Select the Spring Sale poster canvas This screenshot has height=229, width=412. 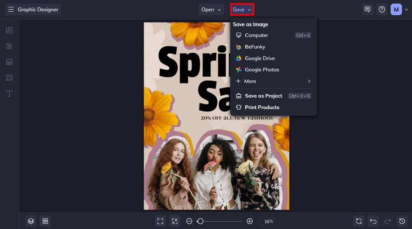click(216, 116)
